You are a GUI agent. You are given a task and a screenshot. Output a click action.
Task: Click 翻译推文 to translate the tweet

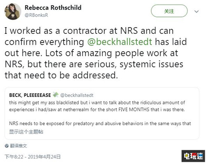point(19,146)
